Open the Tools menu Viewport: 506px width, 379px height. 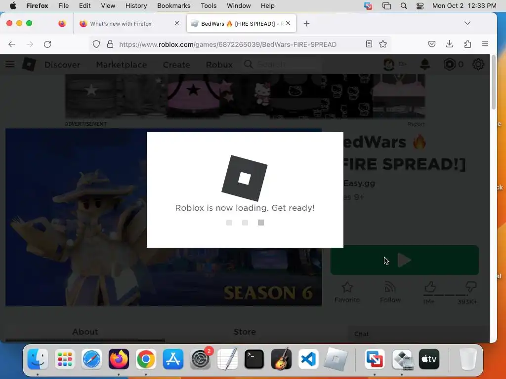(209, 6)
